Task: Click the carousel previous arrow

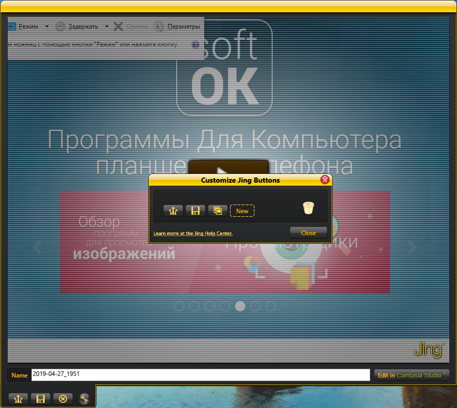Action: pyautogui.click(x=37, y=248)
